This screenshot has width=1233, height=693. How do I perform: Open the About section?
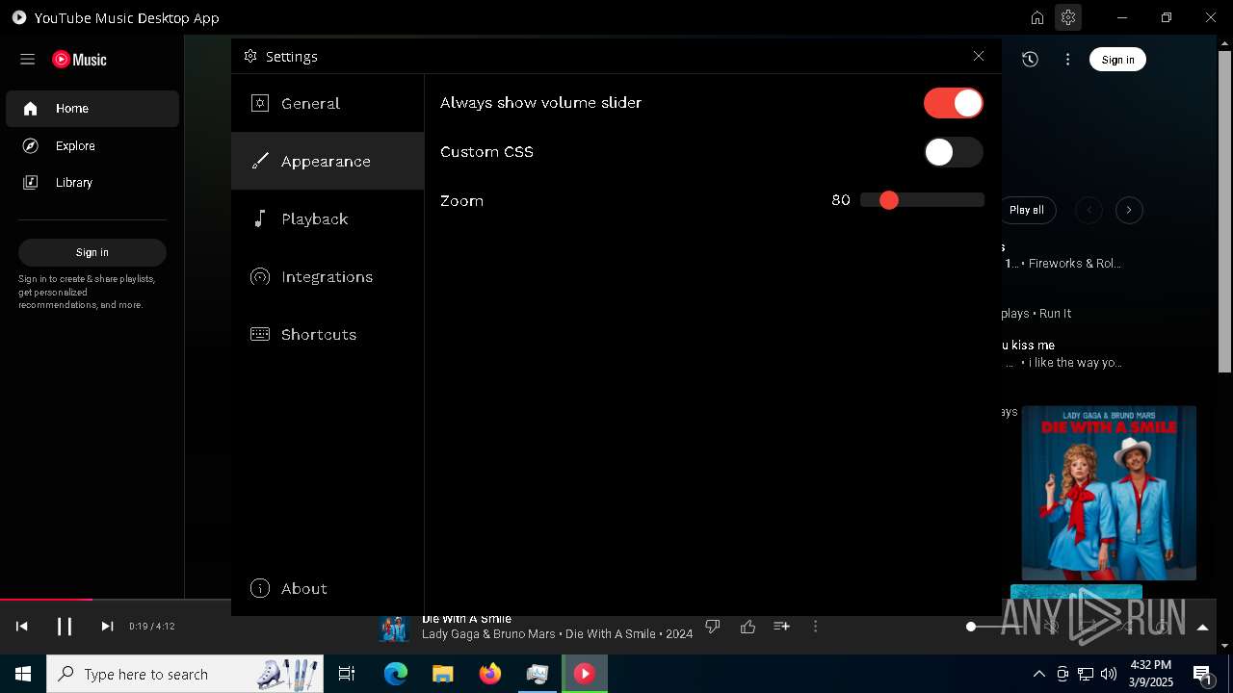coord(328,588)
